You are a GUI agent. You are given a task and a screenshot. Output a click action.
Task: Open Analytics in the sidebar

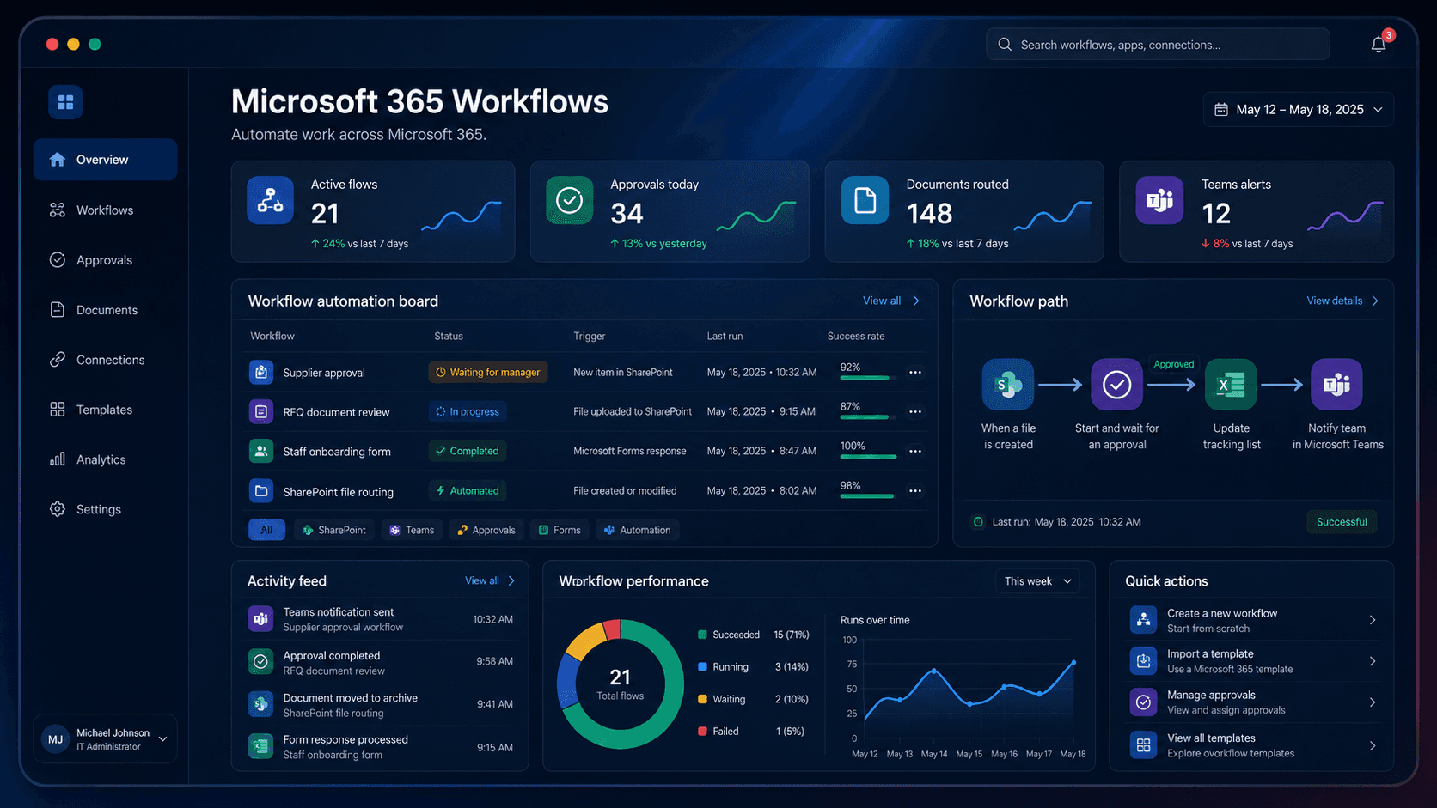click(105, 459)
